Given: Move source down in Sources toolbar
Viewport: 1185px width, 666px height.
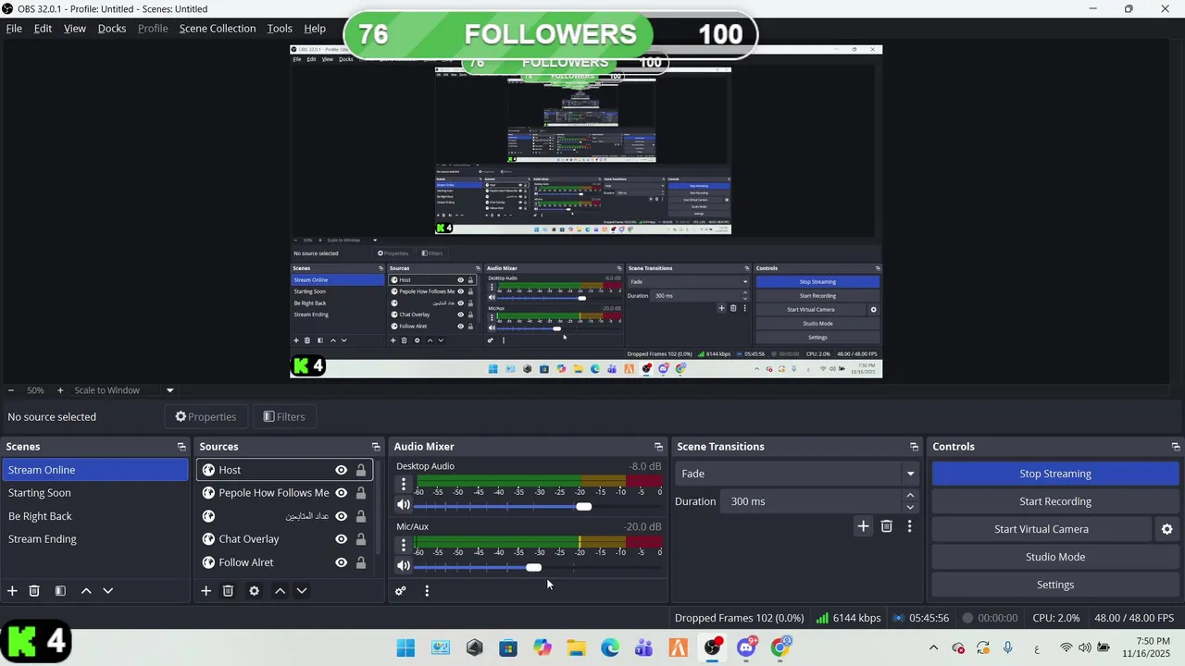Looking at the screenshot, I should tap(301, 590).
